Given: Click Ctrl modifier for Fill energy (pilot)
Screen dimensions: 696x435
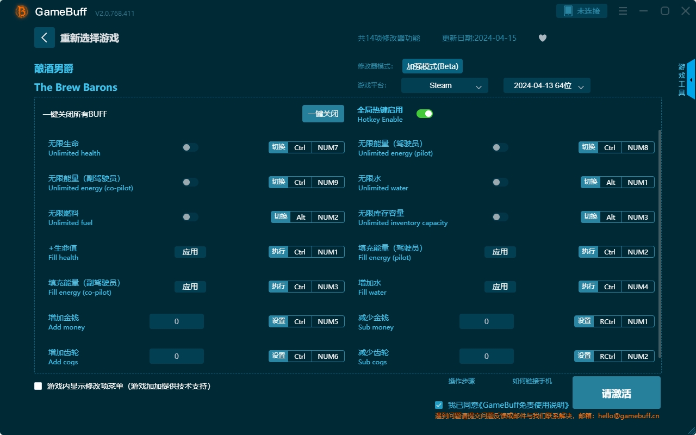Looking at the screenshot, I should (610, 252).
